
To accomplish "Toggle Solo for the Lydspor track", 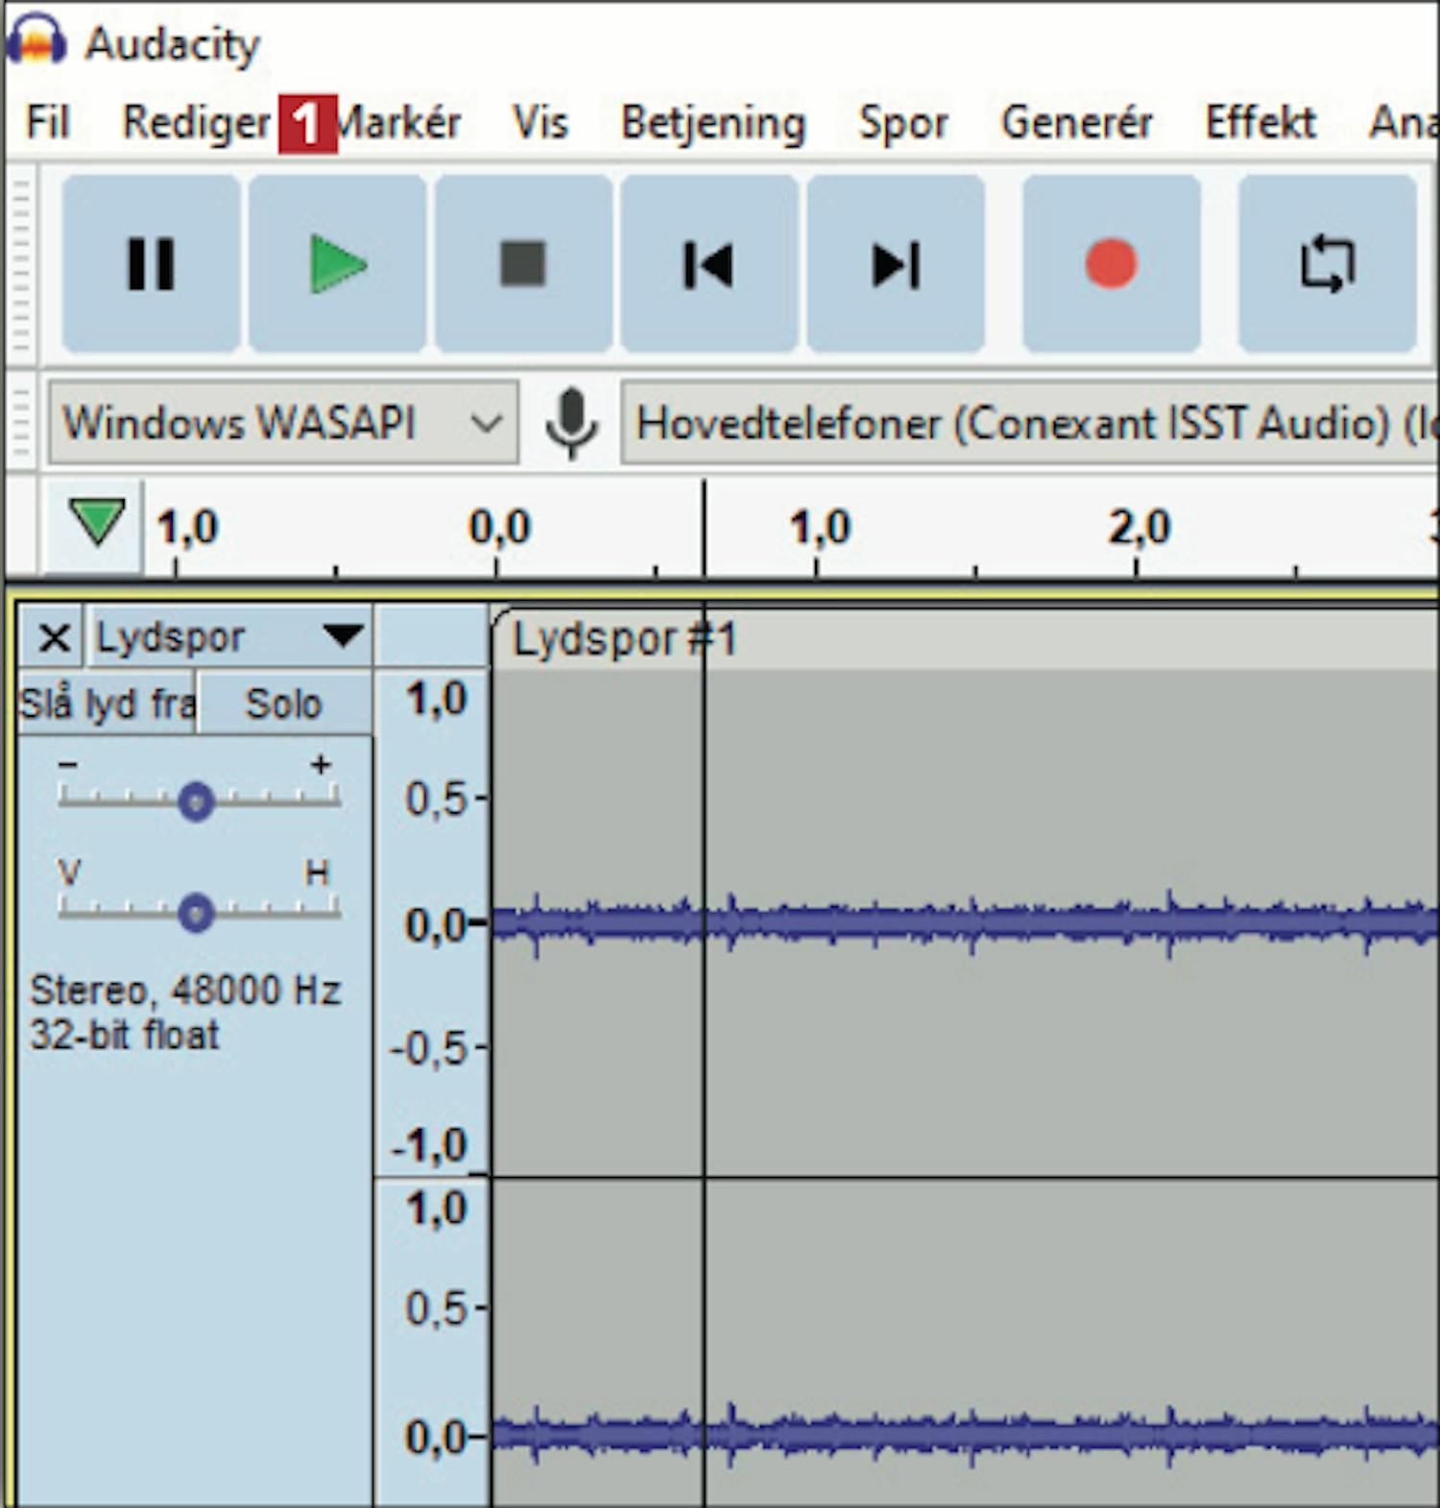I will [283, 704].
